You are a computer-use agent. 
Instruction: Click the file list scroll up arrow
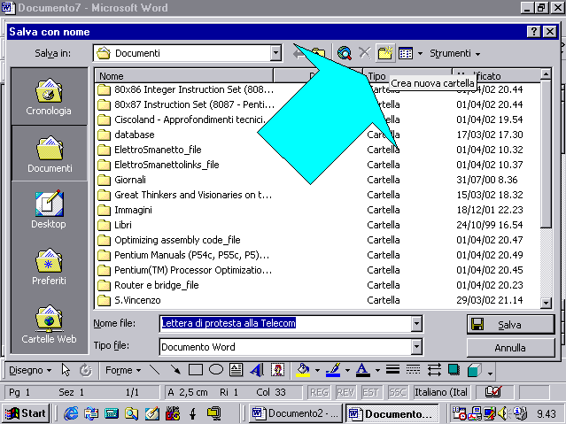click(x=546, y=74)
